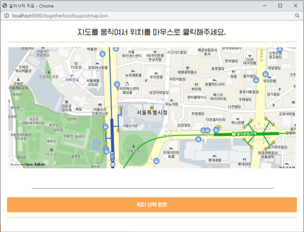Click City Hall station exit 2 marker

pos(106,144)
